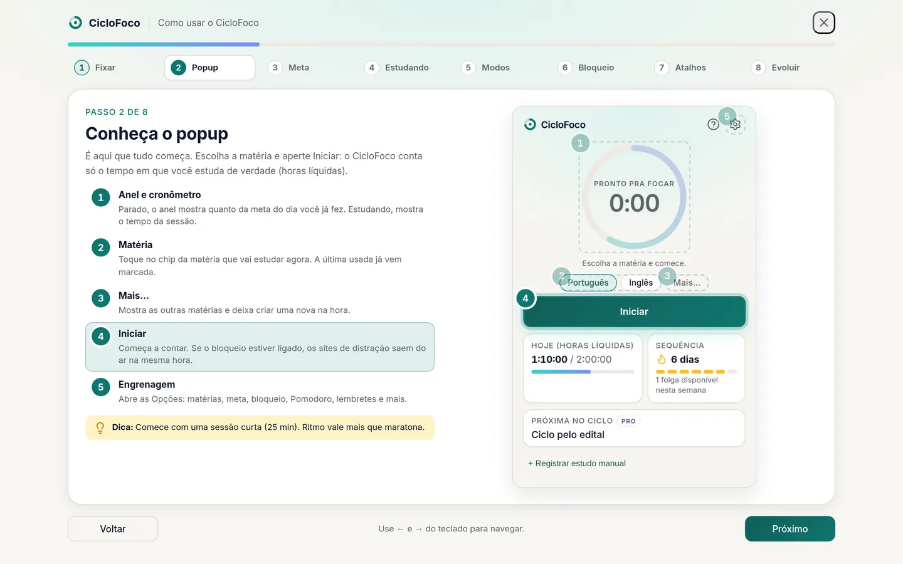Click the Sequência streak card

click(x=696, y=368)
